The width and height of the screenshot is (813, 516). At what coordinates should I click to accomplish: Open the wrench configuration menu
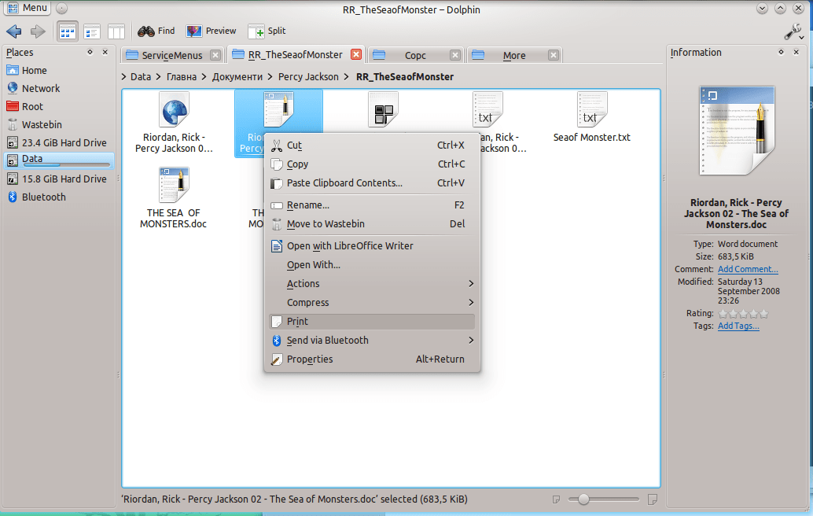click(794, 32)
